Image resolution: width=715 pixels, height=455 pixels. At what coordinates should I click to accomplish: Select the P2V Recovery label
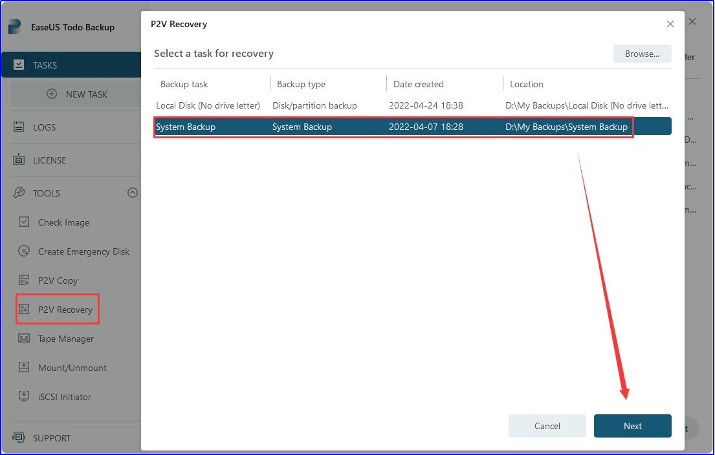click(65, 310)
